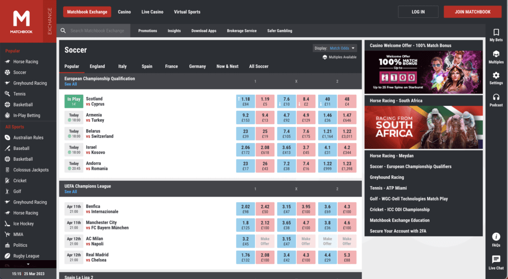This screenshot has height=279, width=508.
Task: Open Promotions link
Action: pyautogui.click(x=147, y=31)
